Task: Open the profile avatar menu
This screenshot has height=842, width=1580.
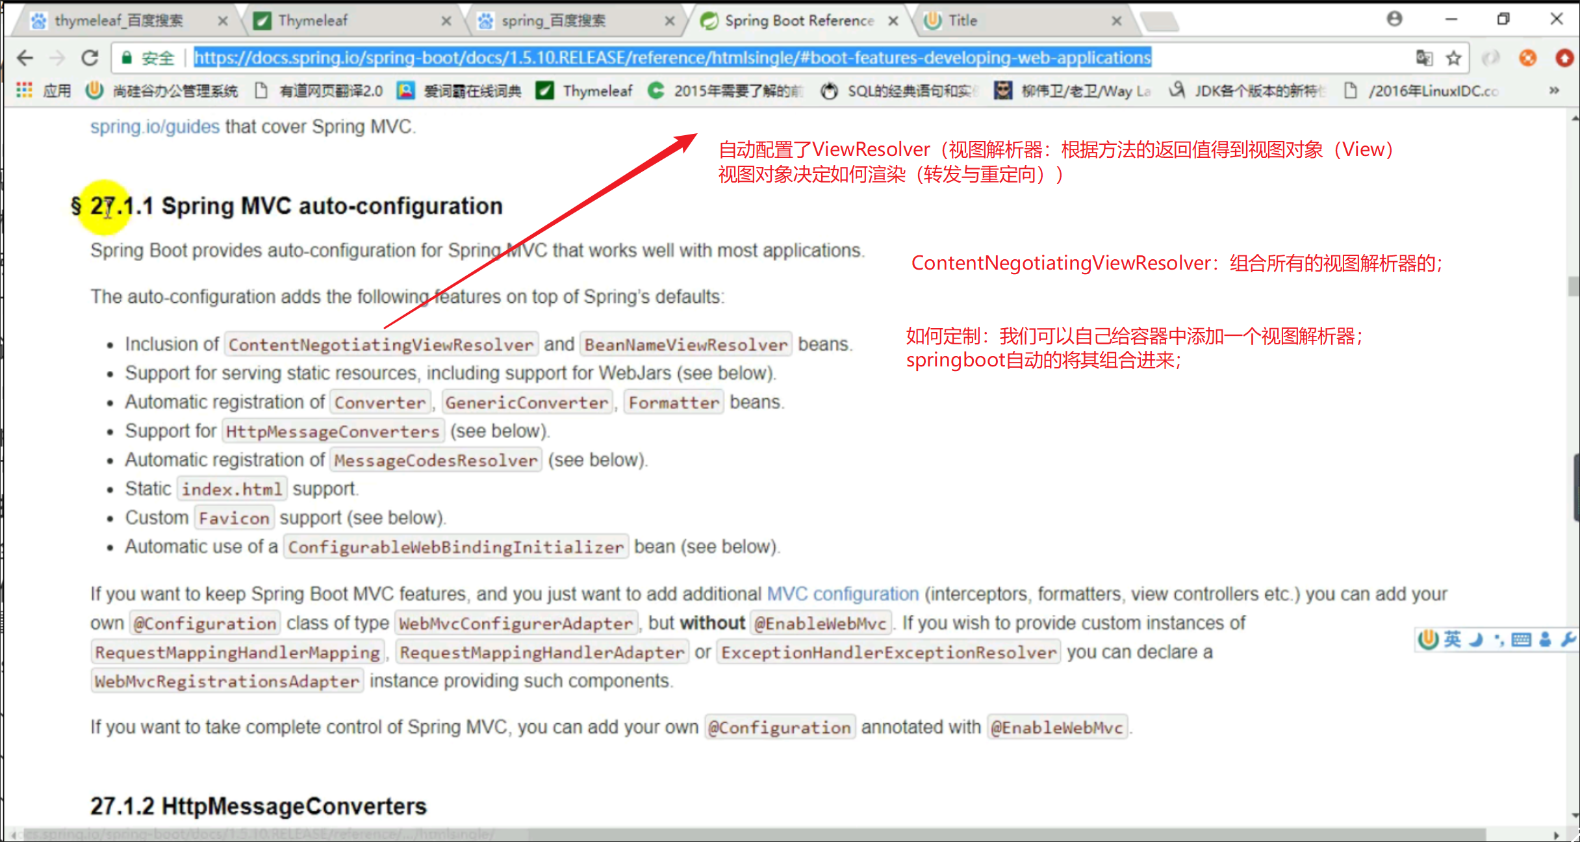Action: click(1394, 19)
